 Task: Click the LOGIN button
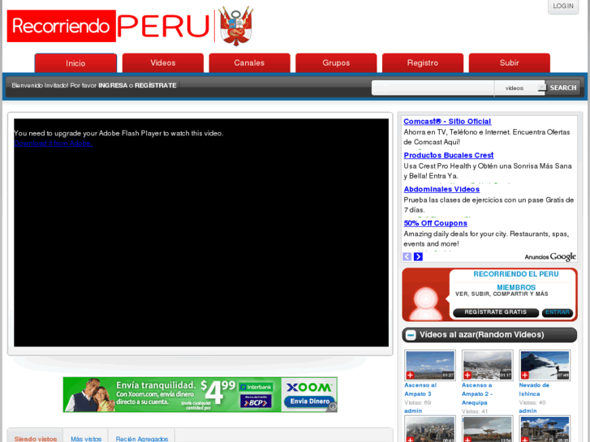coord(563,6)
